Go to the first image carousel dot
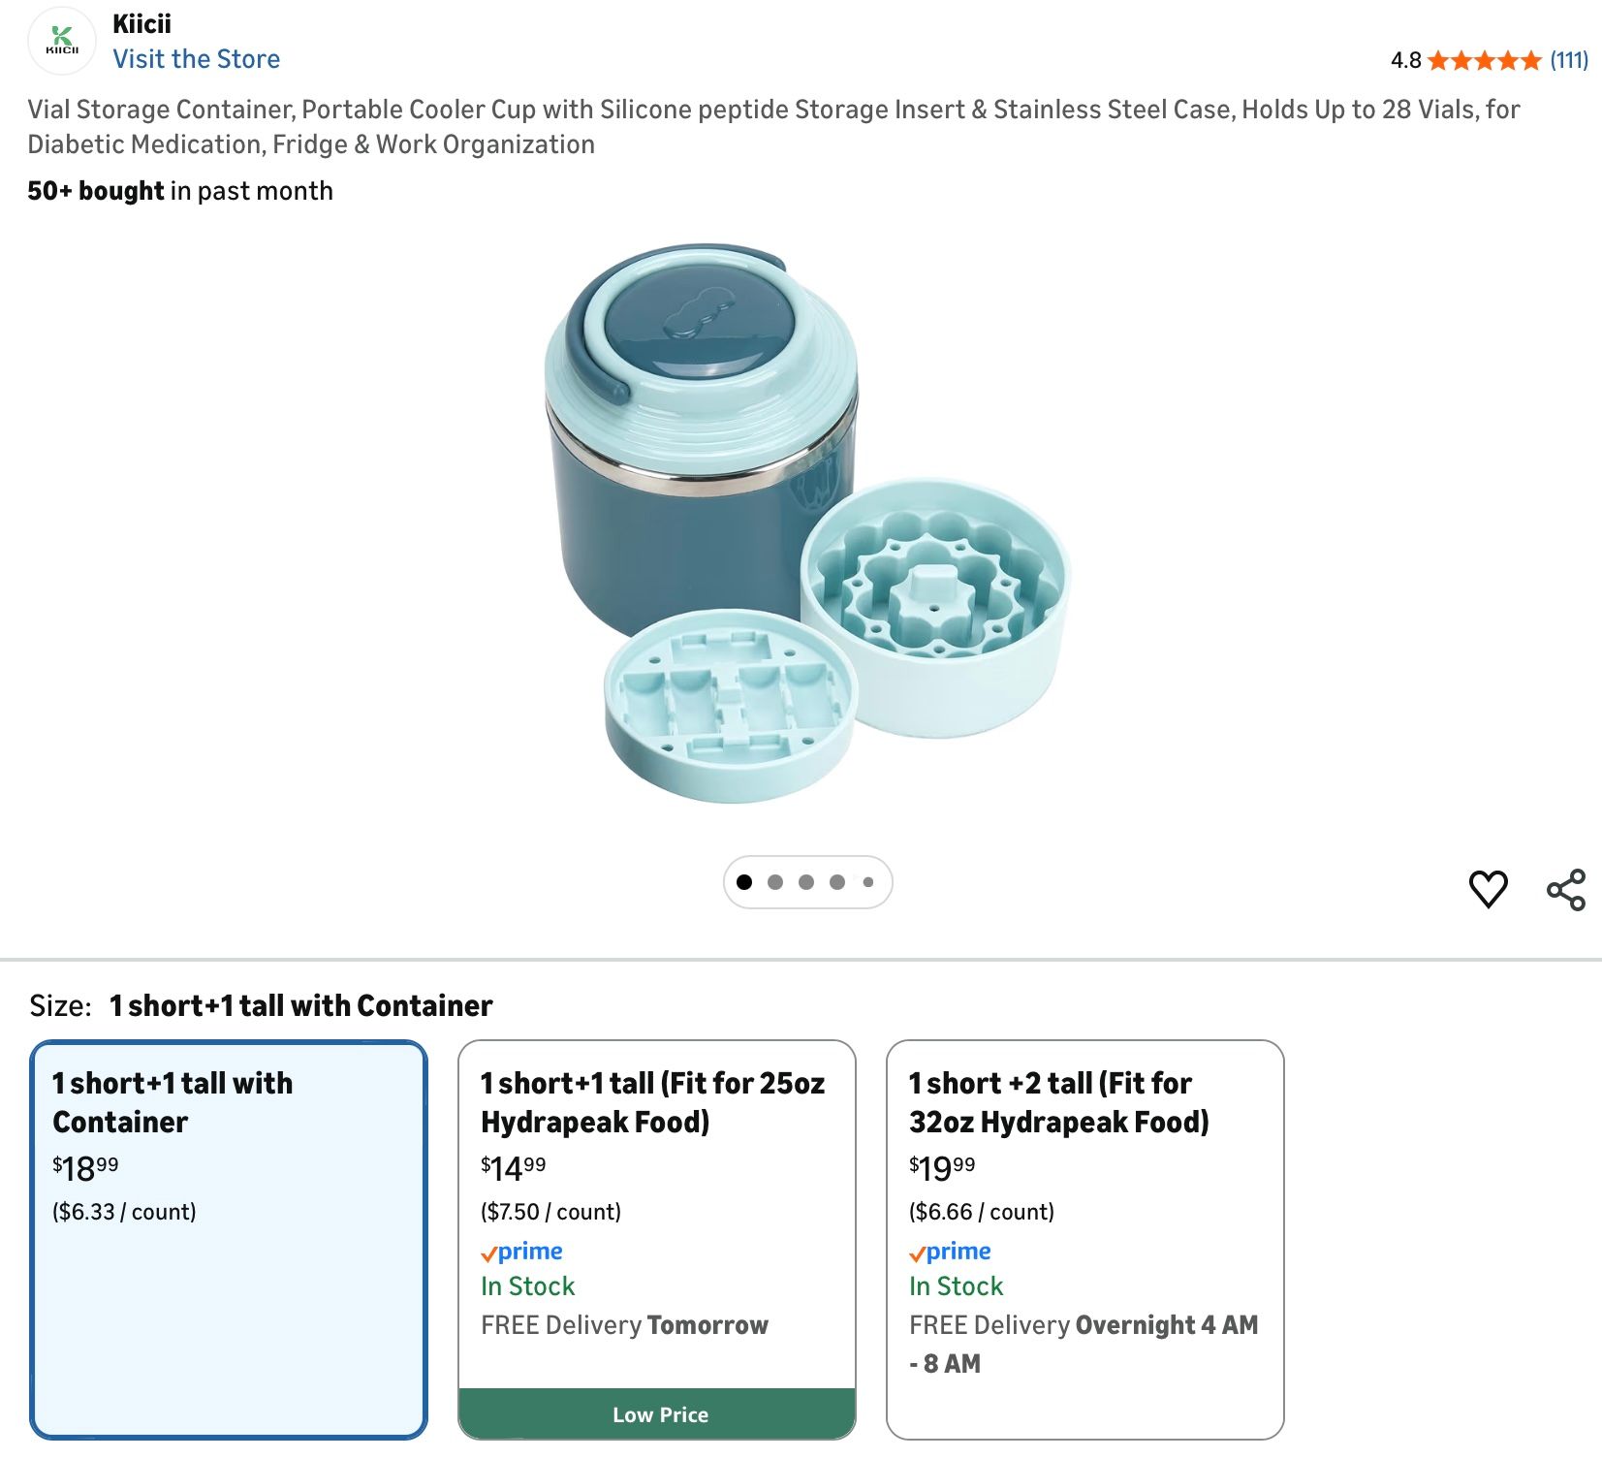 [744, 882]
